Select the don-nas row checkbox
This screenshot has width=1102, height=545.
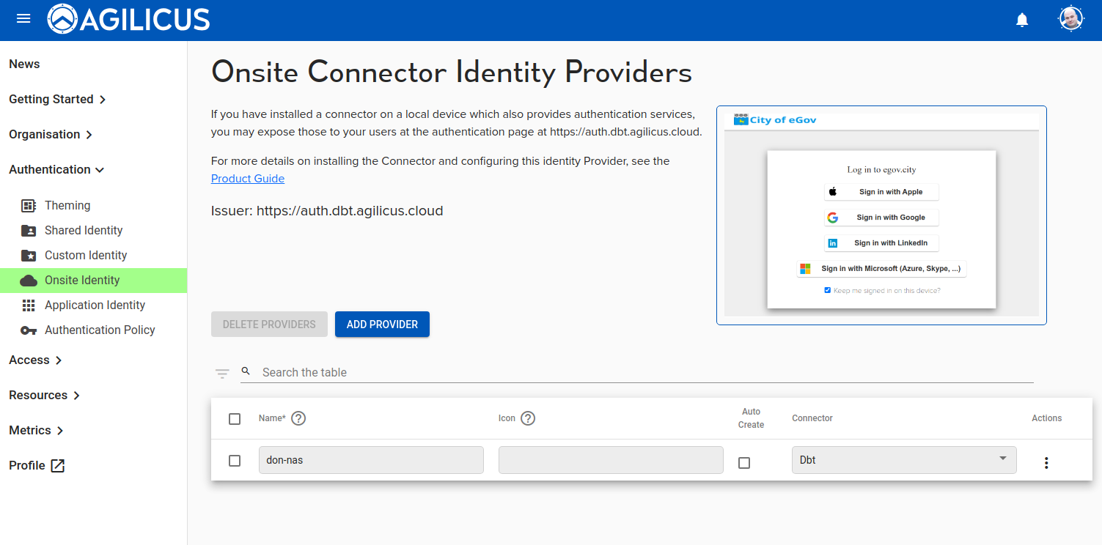tap(235, 461)
